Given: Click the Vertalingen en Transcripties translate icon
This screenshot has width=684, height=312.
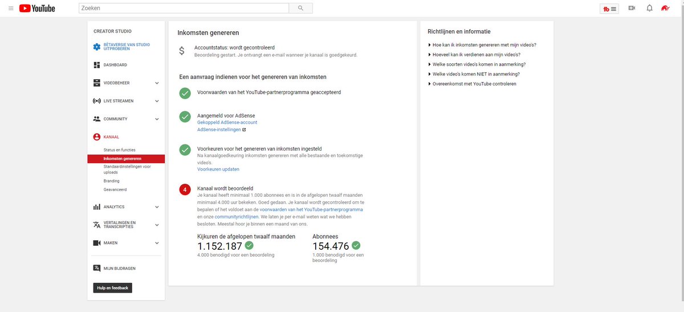Looking at the screenshot, I should pos(96,225).
